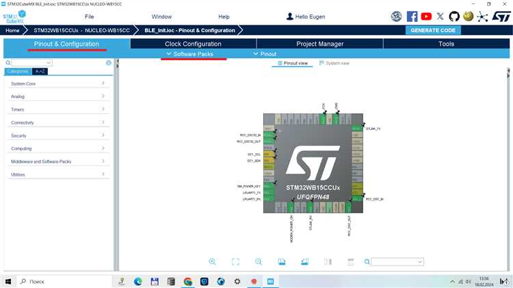Select the yellow I2C1_SCL pin on the chip
The width and height of the screenshot is (513, 288).
269,154
